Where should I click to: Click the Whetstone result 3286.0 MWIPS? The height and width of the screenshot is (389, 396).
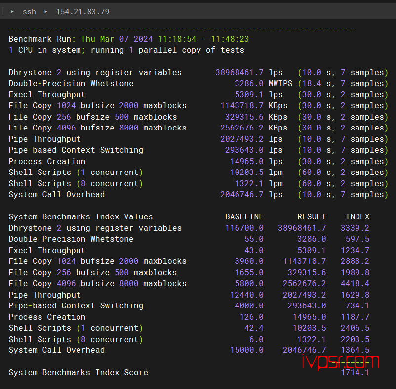click(263, 84)
